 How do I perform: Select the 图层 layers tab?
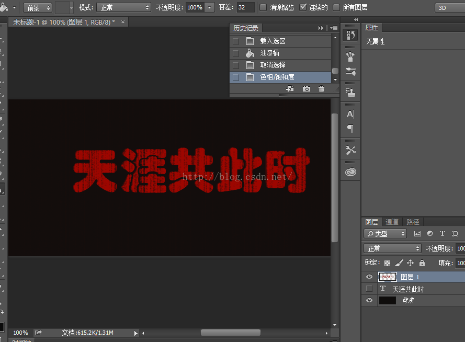point(371,222)
